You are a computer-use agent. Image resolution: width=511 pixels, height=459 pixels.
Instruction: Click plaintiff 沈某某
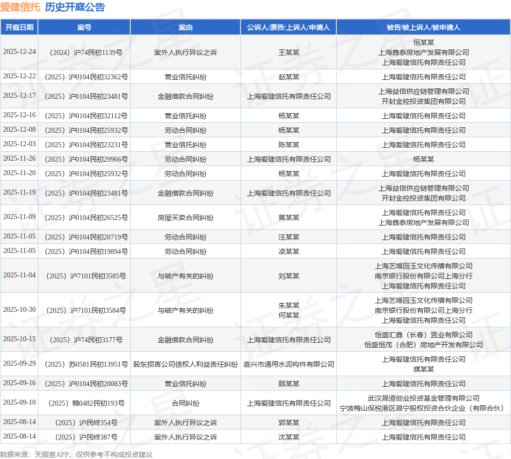[289, 437]
